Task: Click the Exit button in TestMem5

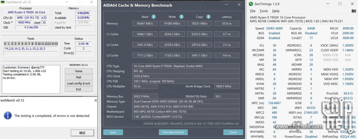Action: [x=79, y=89]
